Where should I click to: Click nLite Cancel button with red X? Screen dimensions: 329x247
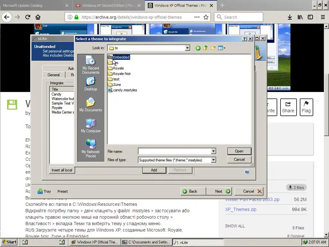(x=249, y=191)
